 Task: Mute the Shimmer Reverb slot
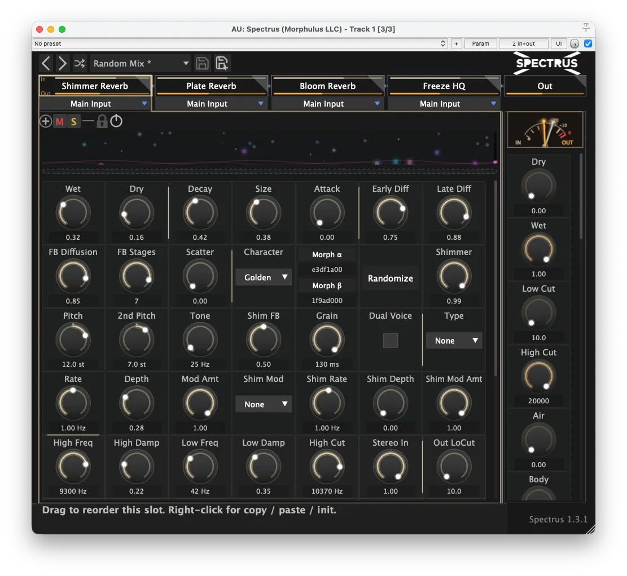coord(60,121)
